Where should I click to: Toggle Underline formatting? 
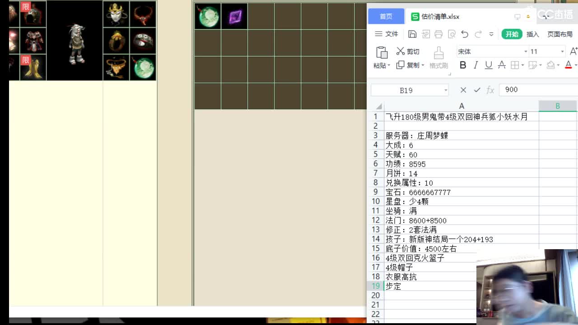488,65
